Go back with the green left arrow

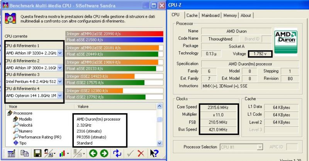93,153
